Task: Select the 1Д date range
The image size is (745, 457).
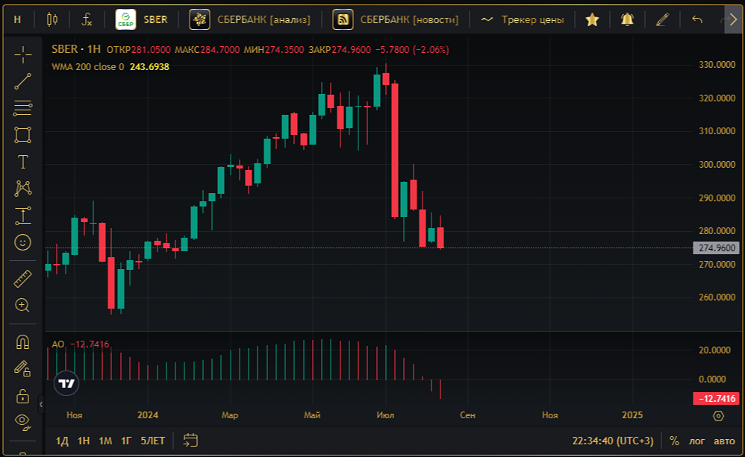Action: pos(62,441)
